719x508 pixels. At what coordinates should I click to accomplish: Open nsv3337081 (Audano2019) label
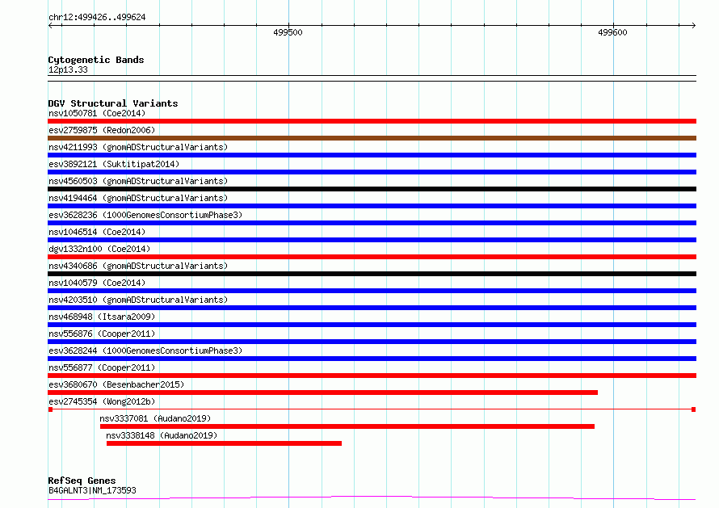tap(155, 418)
